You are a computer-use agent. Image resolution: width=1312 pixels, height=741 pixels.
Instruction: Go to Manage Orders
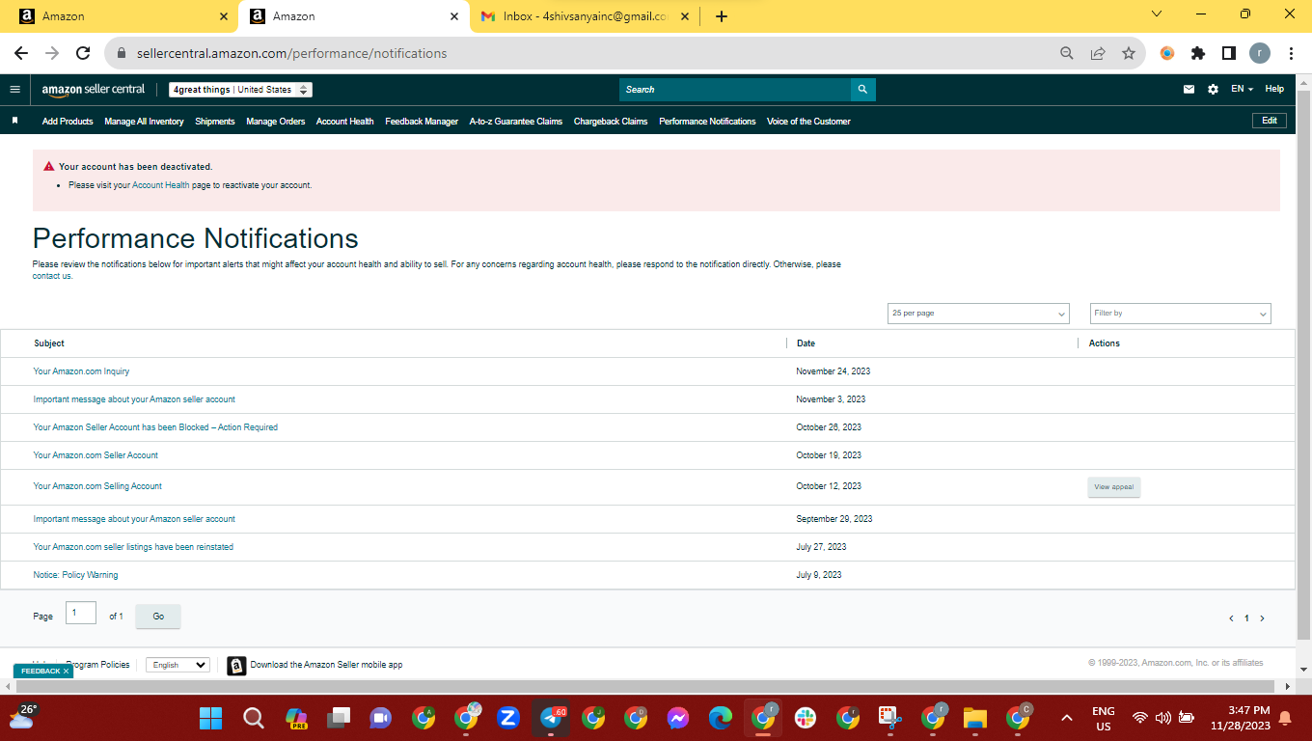pyautogui.click(x=276, y=122)
